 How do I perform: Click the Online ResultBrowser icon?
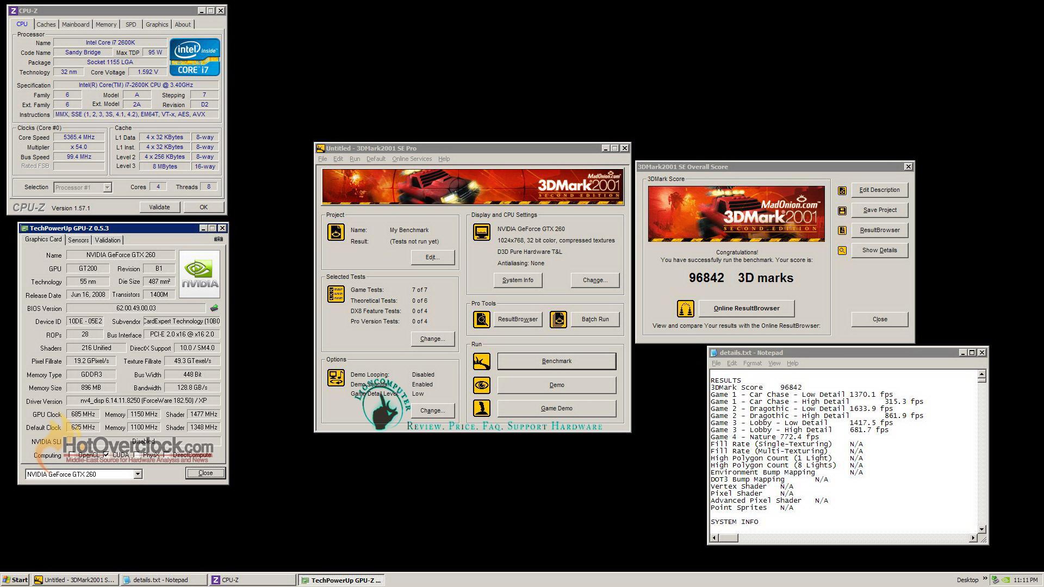point(685,309)
